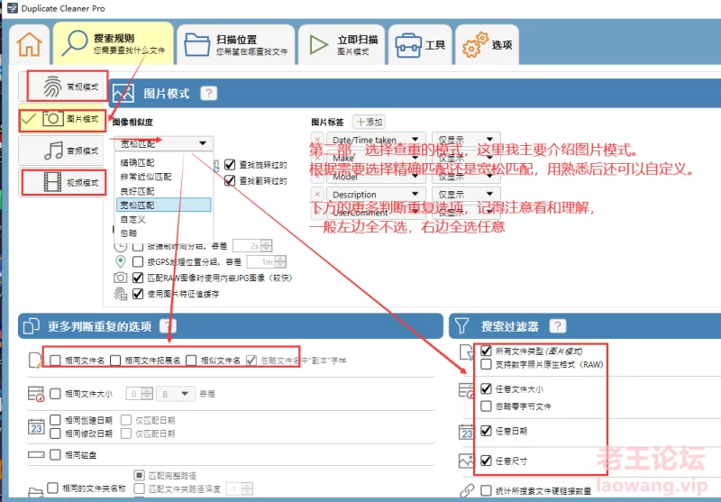Open Date/Time taken tag dropdown
The width and height of the screenshot is (721, 502).
tap(376, 140)
